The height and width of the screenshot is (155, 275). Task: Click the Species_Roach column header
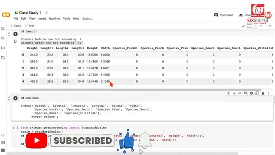(x=203, y=48)
